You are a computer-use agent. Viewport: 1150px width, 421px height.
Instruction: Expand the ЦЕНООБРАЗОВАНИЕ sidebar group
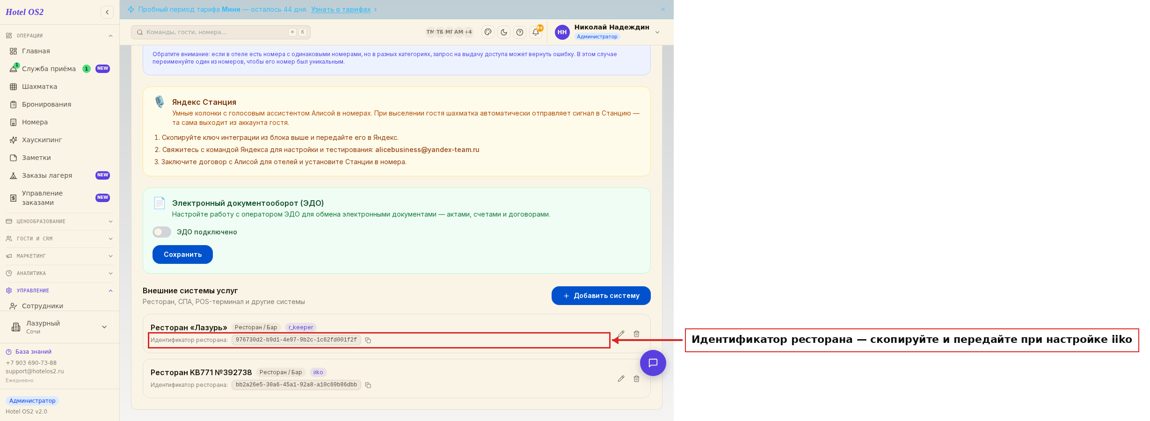[59, 221]
